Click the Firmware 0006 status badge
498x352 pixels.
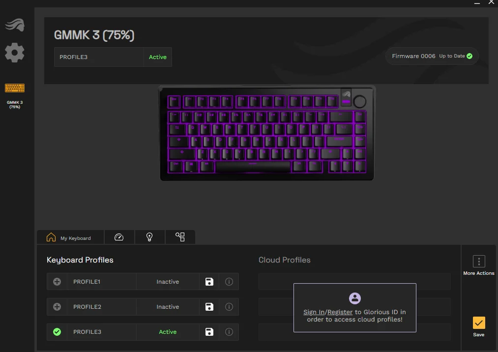[x=432, y=56]
